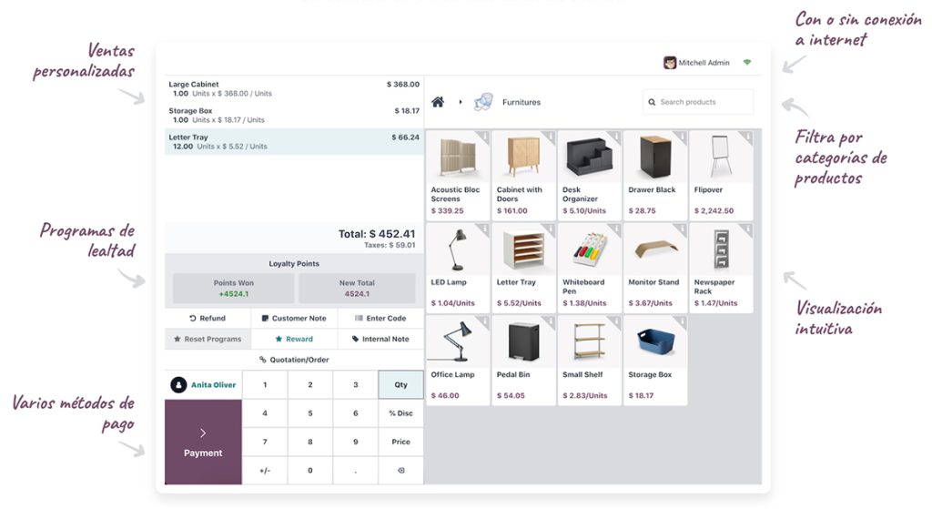
Task: Add LED Lamp product
Action: (459, 268)
